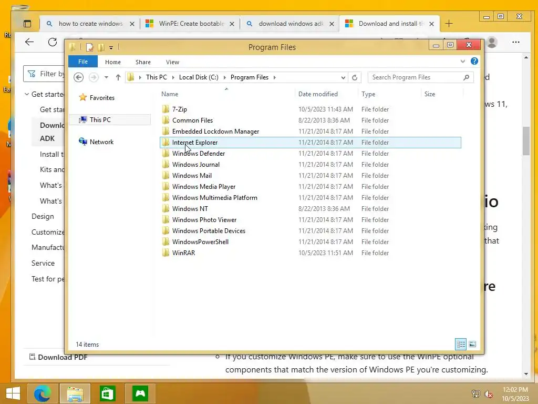The height and width of the screenshot is (404, 538).
Task: Expand the Local Disk (C:) breadcrumb arrow
Action: point(225,77)
